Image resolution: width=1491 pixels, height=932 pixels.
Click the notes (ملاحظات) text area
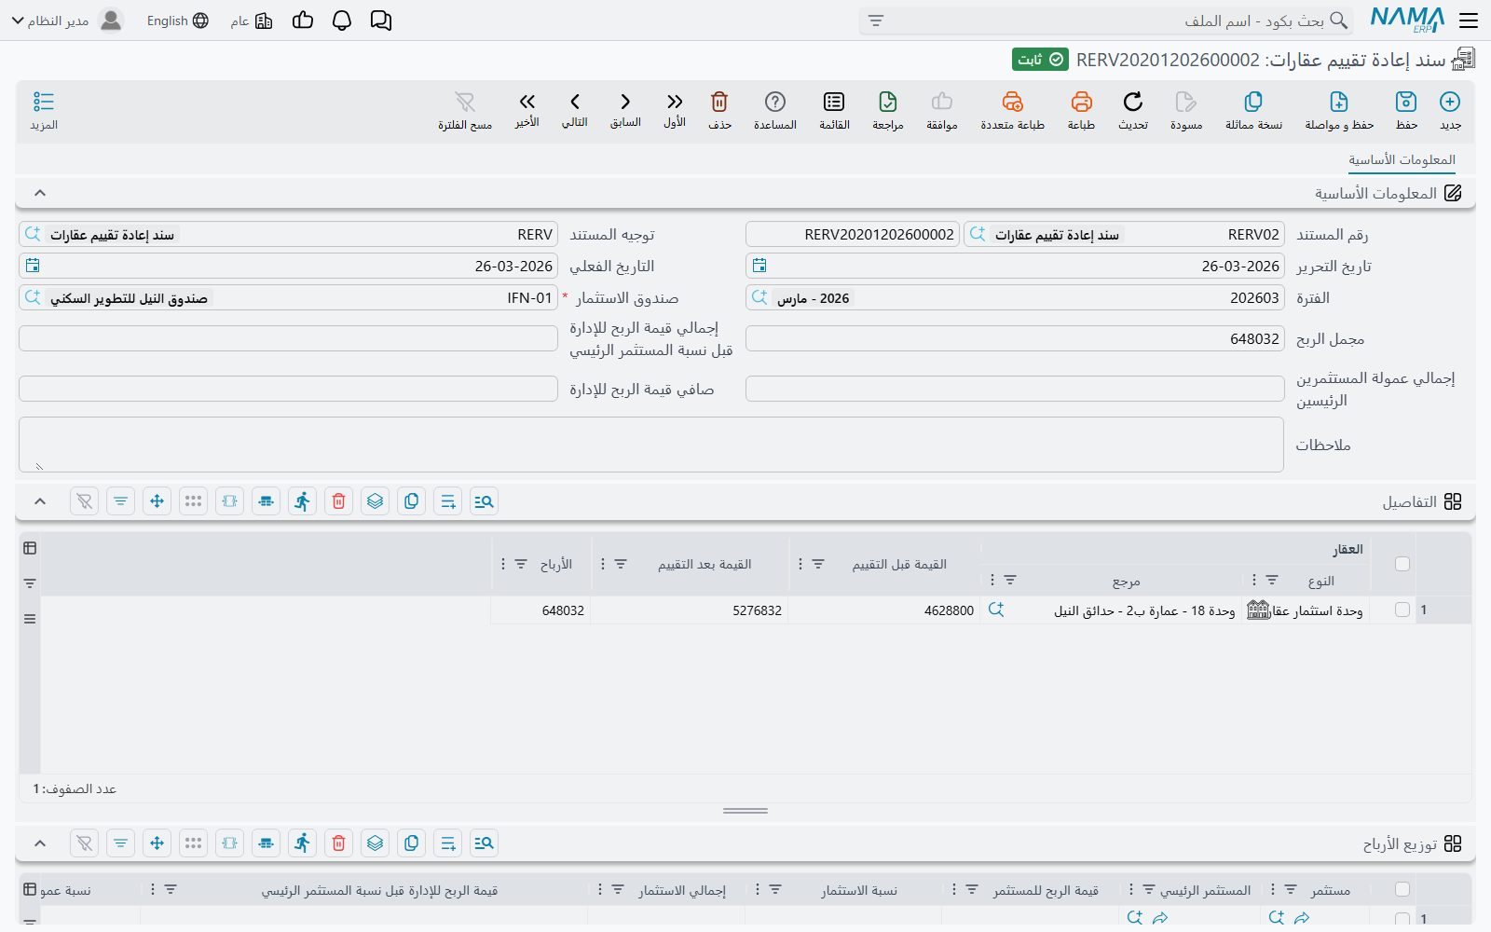click(651, 445)
